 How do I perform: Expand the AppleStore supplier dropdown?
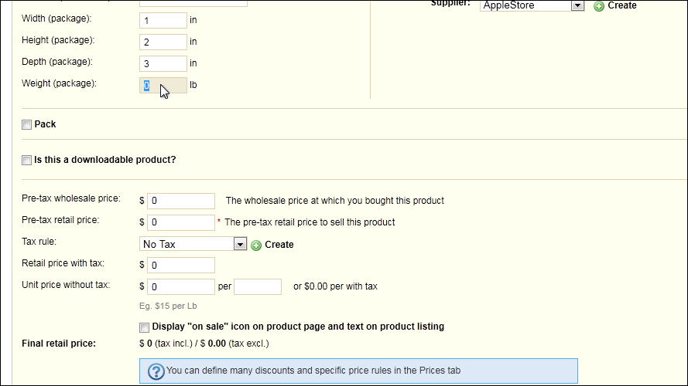tap(577, 5)
